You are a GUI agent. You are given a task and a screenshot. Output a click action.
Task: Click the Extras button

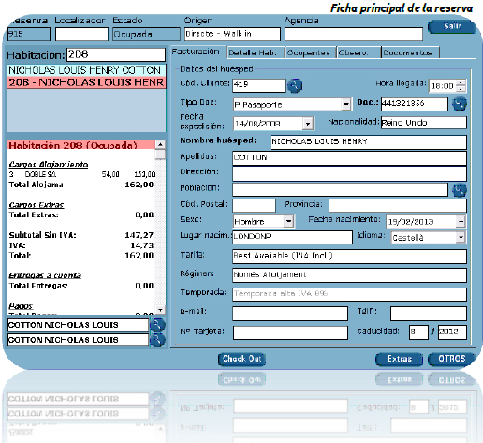[x=399, y=359]
